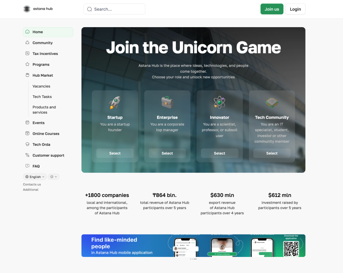Click the Startup rocket icon

pos(115,103)
